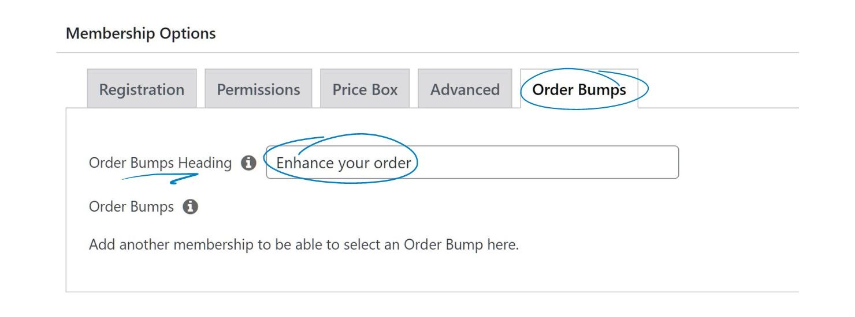Select the Price Box tab

365,89
